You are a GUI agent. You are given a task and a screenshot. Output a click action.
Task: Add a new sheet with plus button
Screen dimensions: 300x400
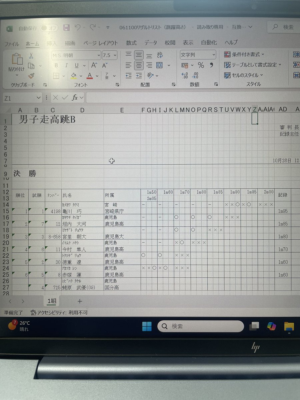click(x=80, y=301)
